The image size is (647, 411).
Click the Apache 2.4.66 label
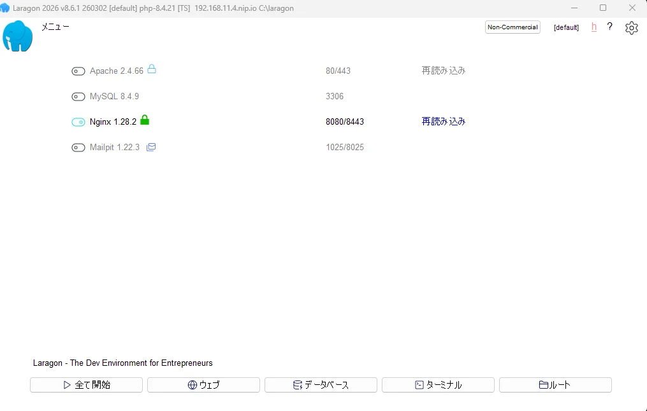point(117,71)
